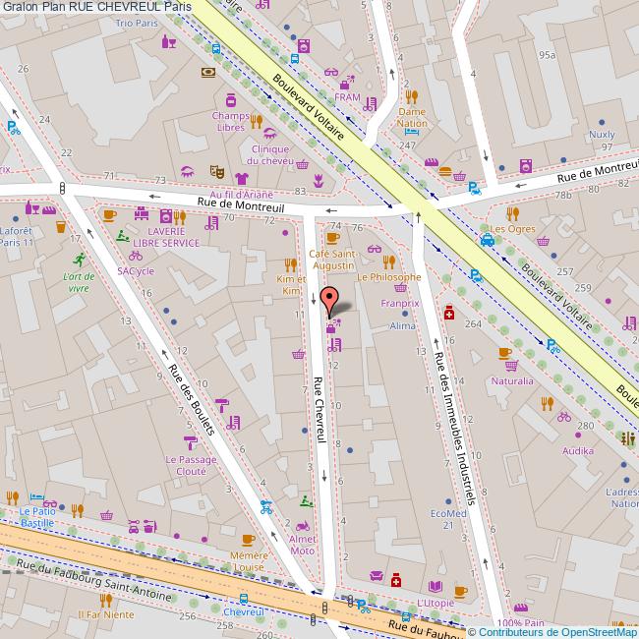The width and height of the screenshot is (639, 639).
Task: Click the L'art de vivre running figure icon
Action: pyautogui.click(x=79, y=260)
